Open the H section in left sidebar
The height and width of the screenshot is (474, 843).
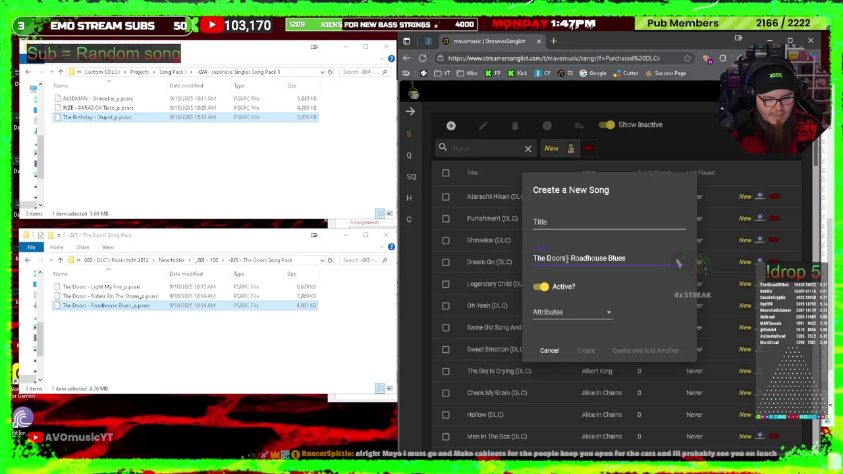408,197
